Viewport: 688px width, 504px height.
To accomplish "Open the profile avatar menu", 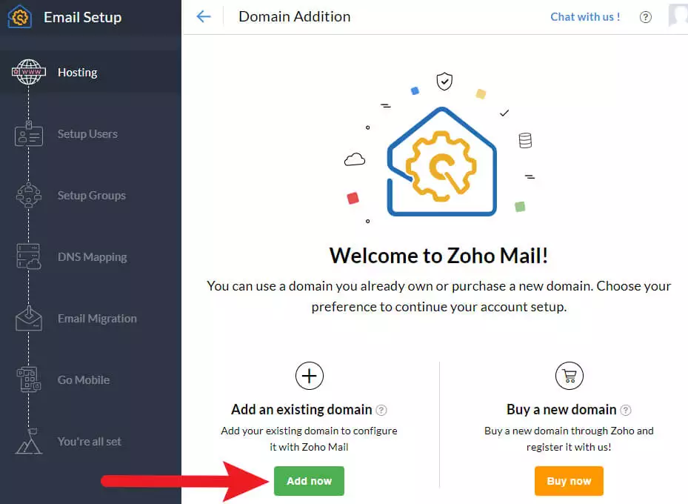I will pos(678,16).
